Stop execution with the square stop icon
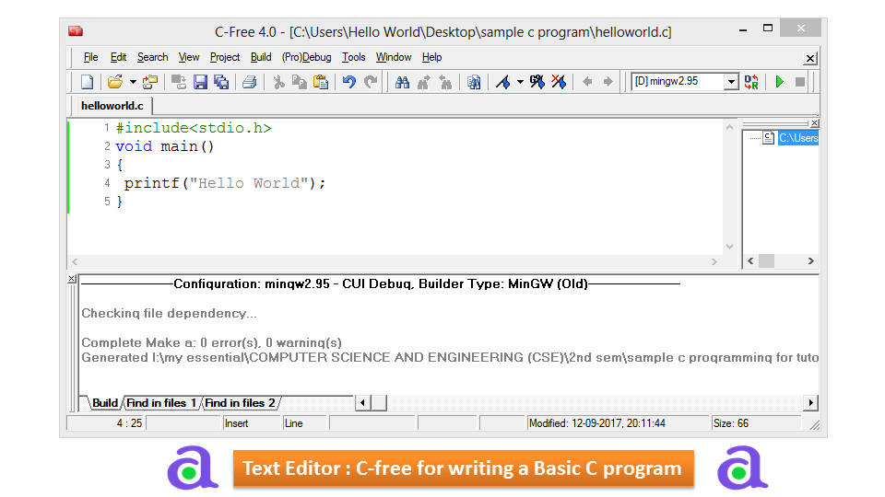Screen dimensions: 885x497 tap(800, 82)
